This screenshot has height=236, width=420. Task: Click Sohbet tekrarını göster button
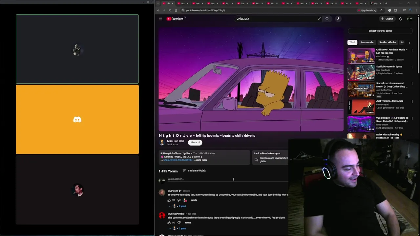[x=380, y=31]
